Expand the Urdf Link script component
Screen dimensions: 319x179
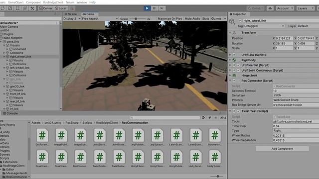(230, 55)
